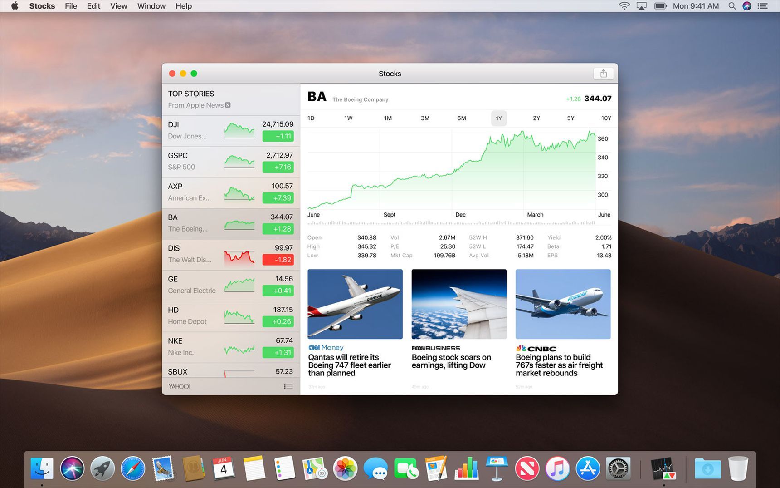Open Downloads folder in Dock
Image resolution: width=780 pixels, height=488 pixels.
707,468
